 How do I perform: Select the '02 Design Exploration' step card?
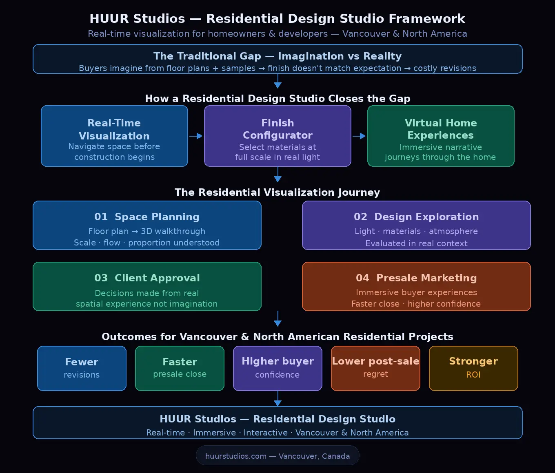coord(416,225)
